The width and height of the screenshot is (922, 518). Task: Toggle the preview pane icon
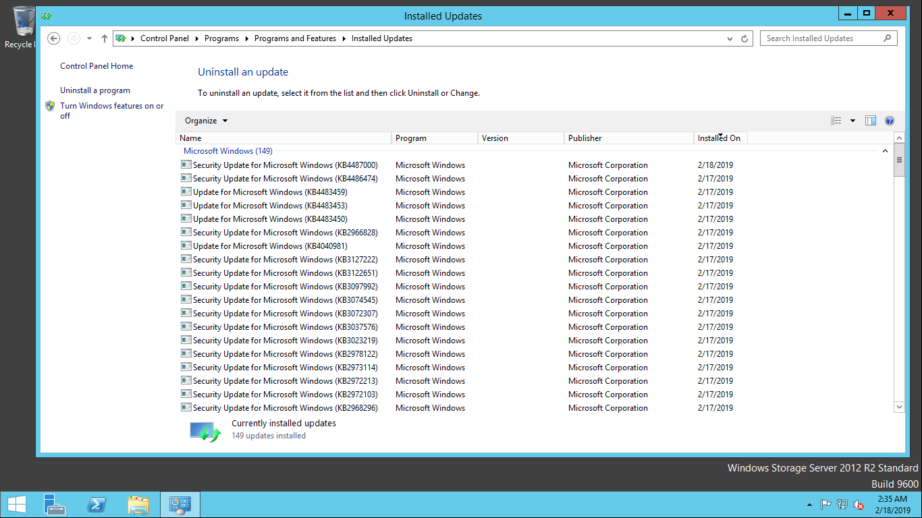tap(871, 121)
